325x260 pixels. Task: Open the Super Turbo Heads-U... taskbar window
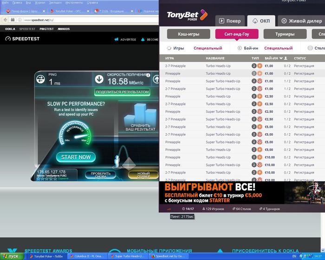click(x=128, y=256)
